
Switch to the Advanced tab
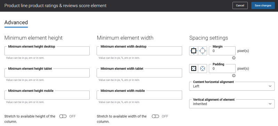click(16, 22)
